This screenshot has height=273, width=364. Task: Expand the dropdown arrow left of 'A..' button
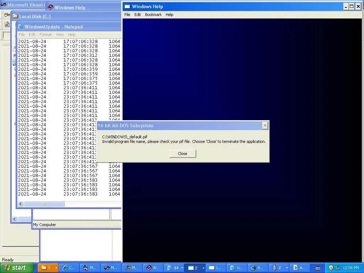(287, 268)
